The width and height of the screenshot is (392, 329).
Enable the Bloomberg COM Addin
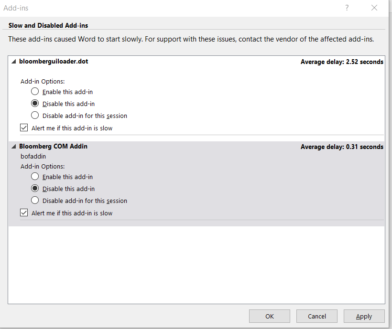point(34,176)
